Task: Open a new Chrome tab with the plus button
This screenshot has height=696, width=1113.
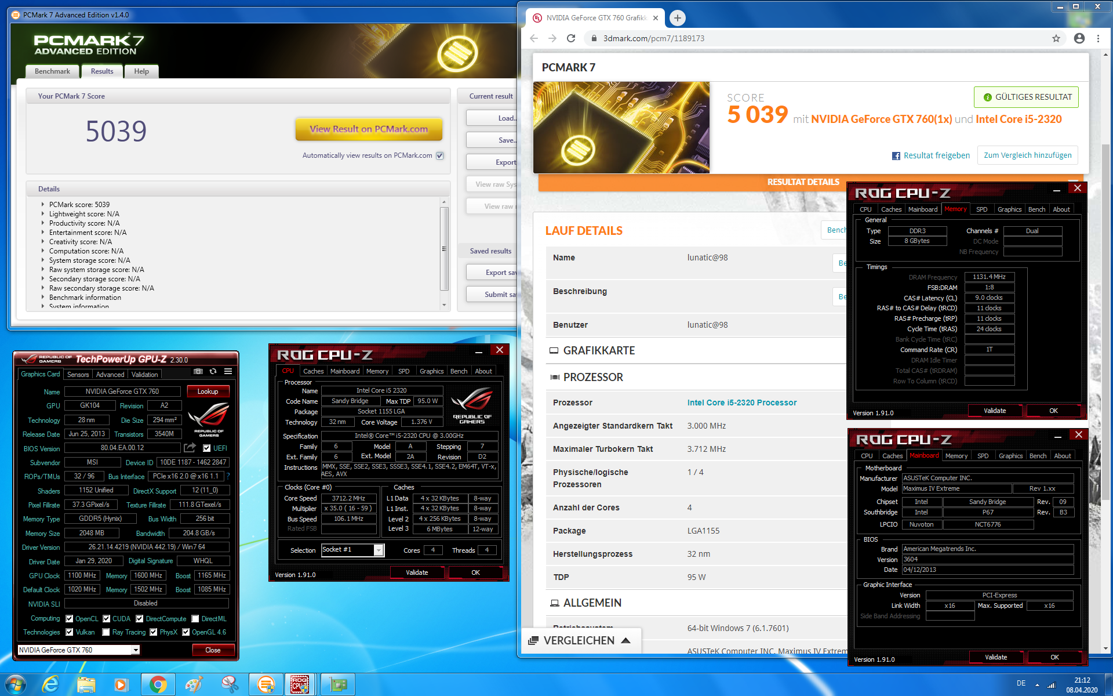Action: click(677, 18)
